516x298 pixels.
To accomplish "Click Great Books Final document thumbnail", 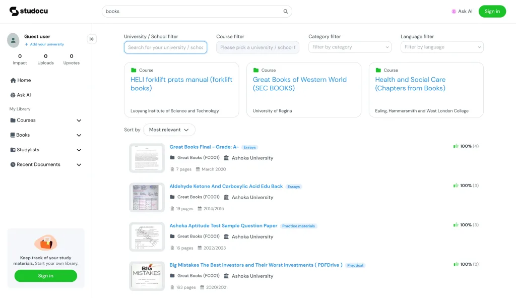I will [x=147, y=158].
